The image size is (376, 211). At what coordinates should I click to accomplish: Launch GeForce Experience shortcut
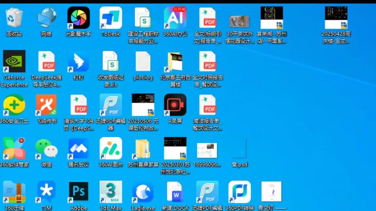[14, 61]
